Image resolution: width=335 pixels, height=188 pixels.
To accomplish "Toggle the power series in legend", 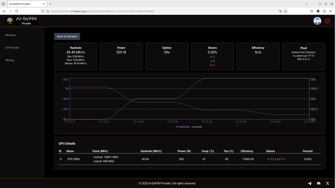I will coord(197,127).
